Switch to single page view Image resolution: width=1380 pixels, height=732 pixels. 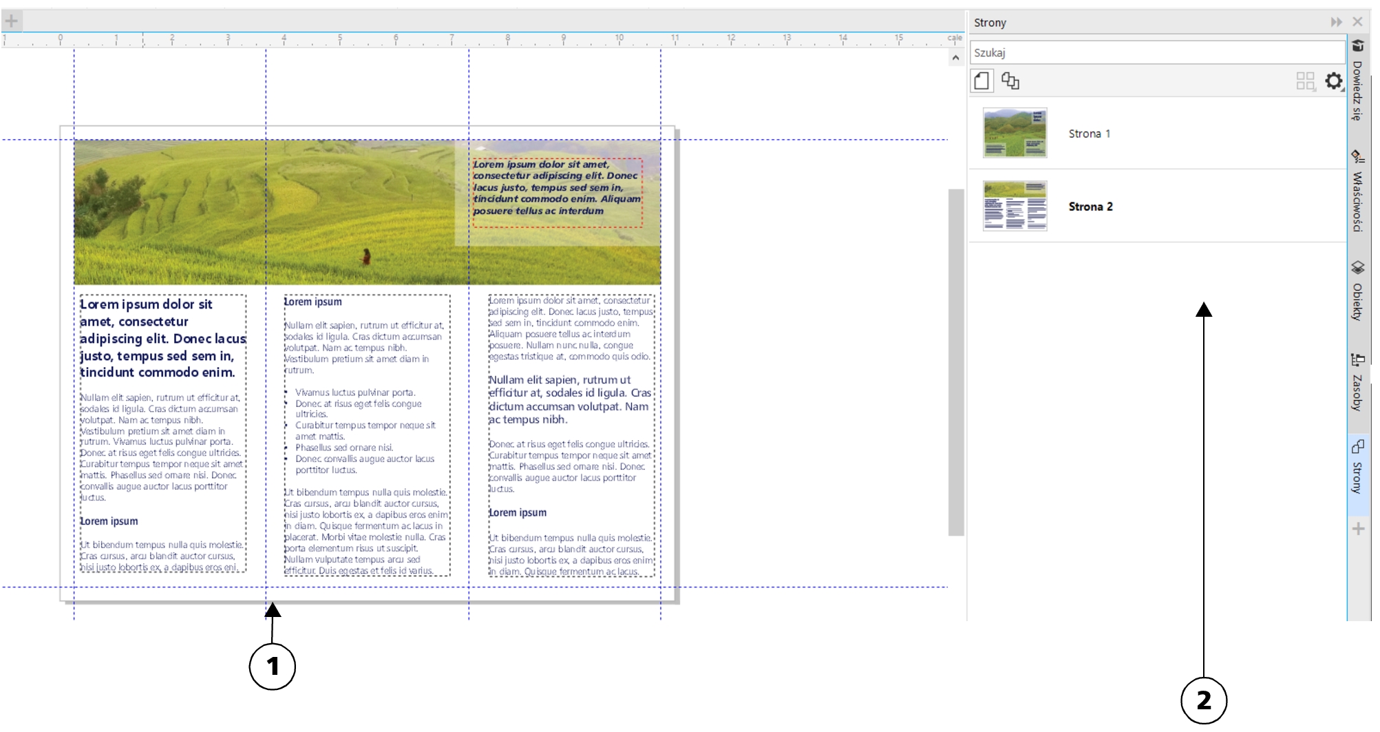(981, 81)
